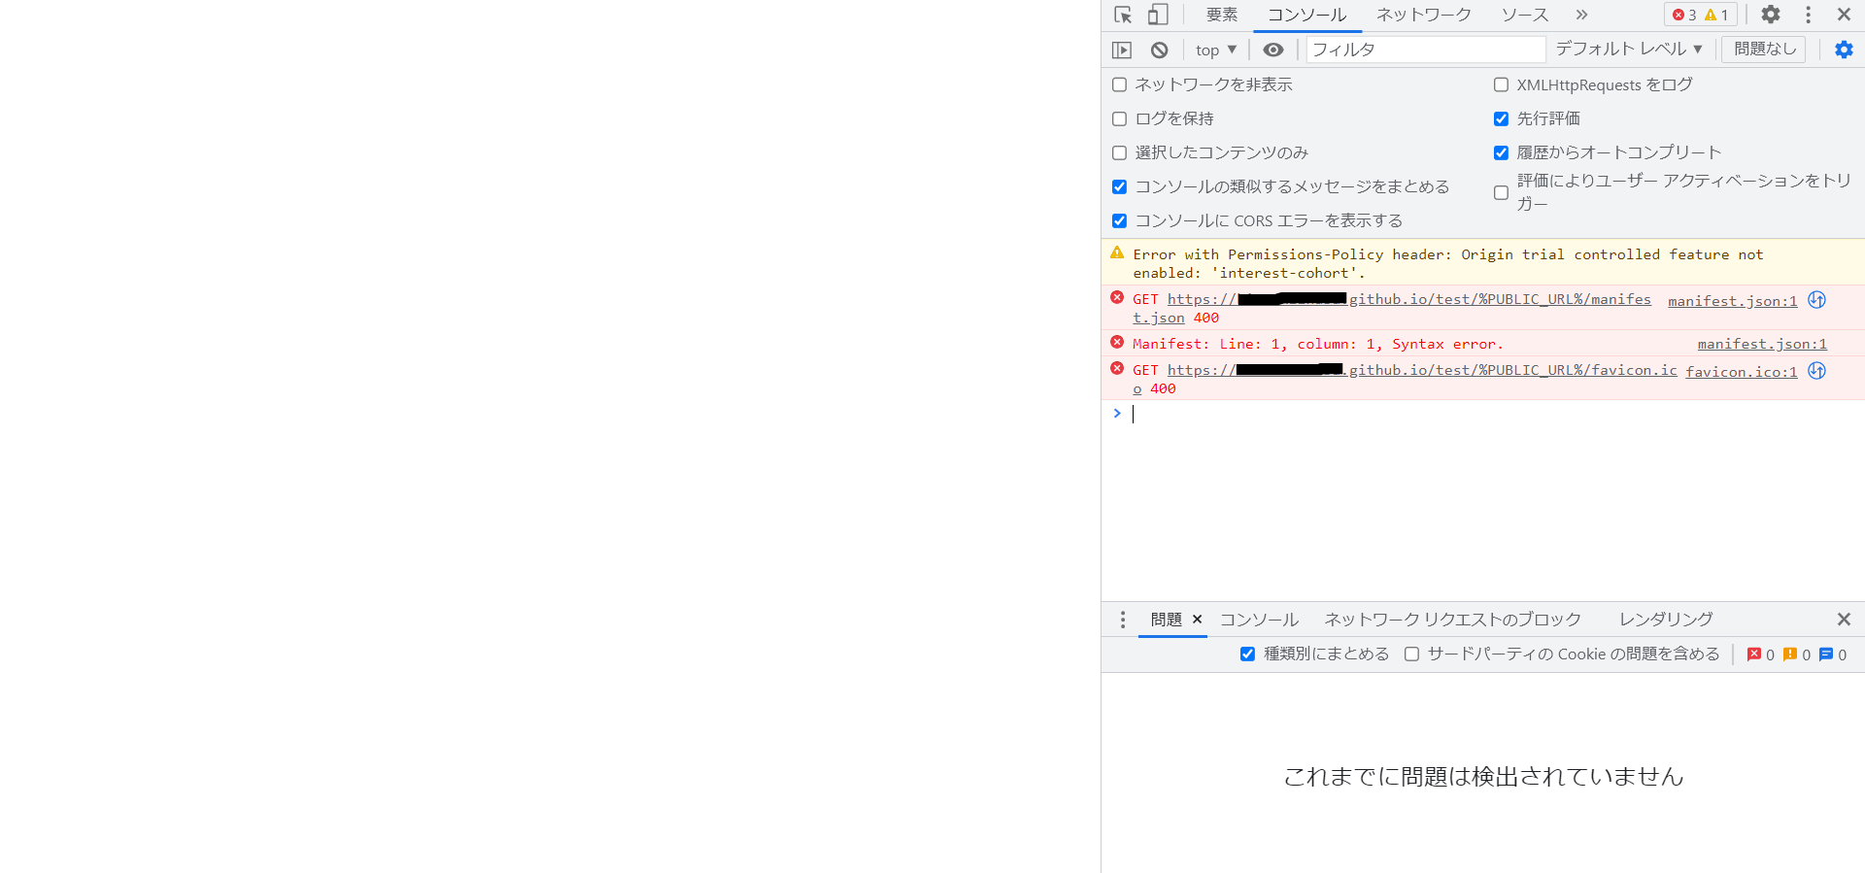Open the top context dropdown
1865x873 pixels.
[x=1216, y=50]
